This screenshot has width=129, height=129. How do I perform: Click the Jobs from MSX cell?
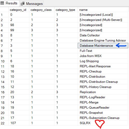[103, 56]
